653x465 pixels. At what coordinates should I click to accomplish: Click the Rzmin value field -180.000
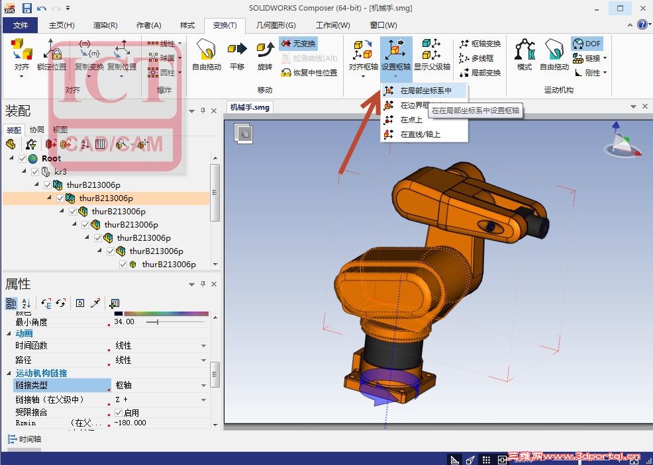pyautogui.click(x=160, y=423)
